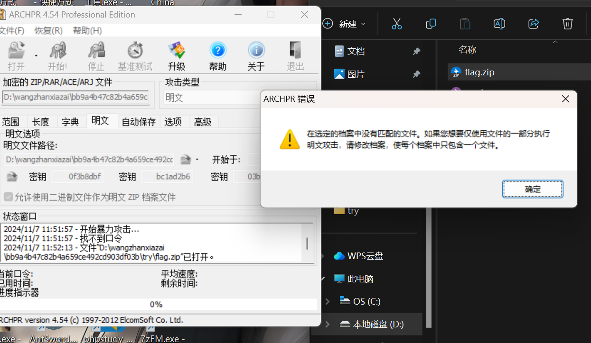Image resolution: width=591 pixels, height=343 pixels.
Task: Click the key load icon beside 密钥
Action: (12, 177)
